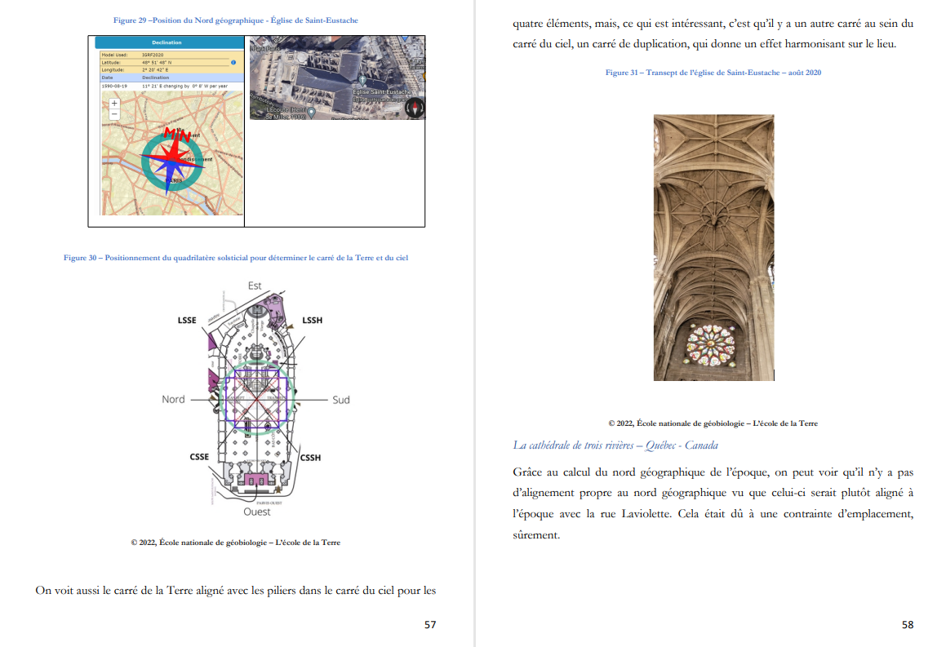Click the Figure 30 caption text
Screen dimensions: 946x647
click(x=236, y=258)
